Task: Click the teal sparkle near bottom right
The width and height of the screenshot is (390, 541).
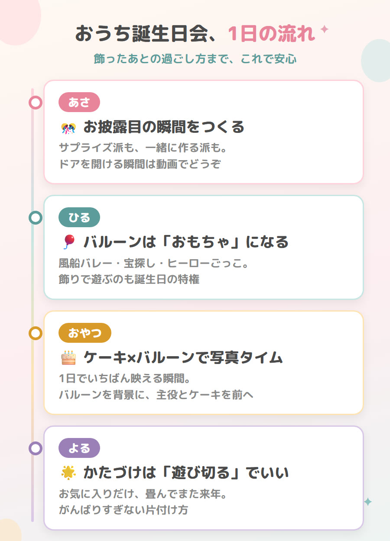Action: (x=368, y=502)
